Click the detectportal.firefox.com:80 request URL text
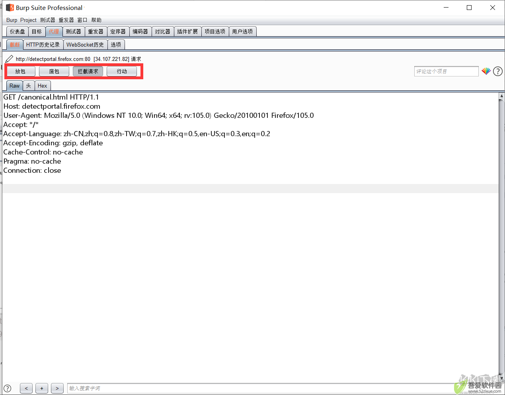The width and height of the screenshot is (505, 395). (53, 59)
